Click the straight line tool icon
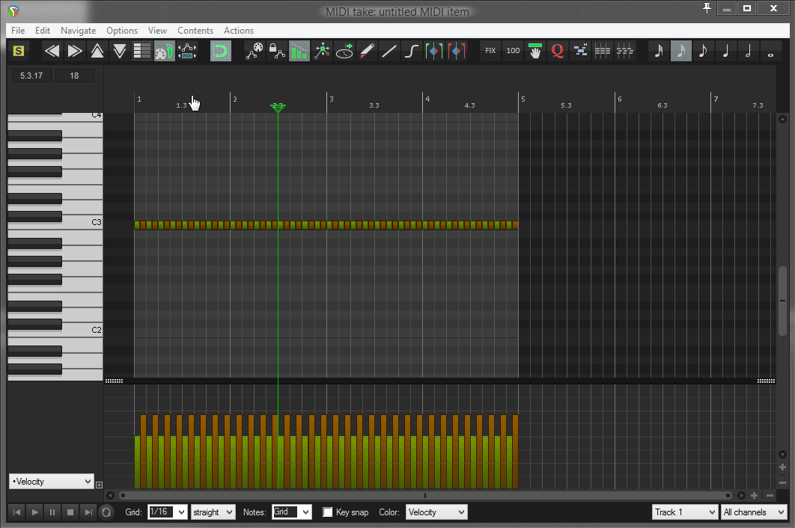 [389, 51]
